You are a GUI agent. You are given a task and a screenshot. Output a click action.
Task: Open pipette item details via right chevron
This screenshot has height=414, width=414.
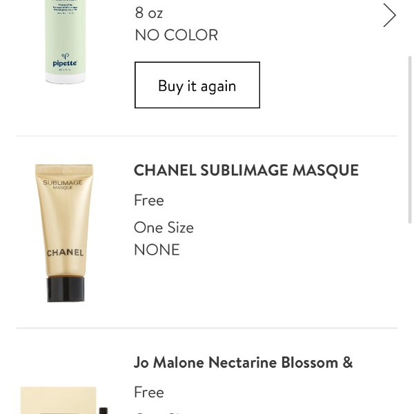coord(389,15)
